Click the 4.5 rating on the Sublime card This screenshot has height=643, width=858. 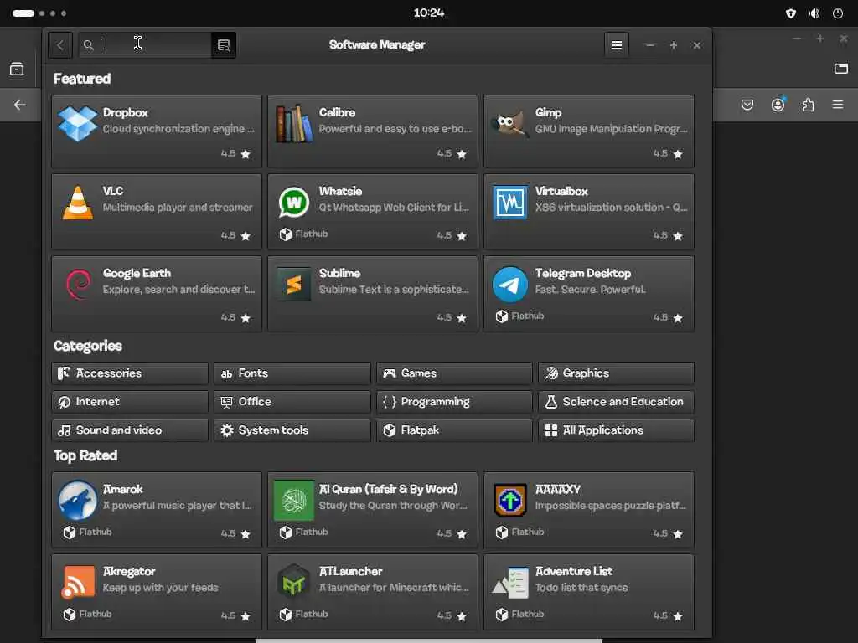pyautogui.click(x=444, y=317)
